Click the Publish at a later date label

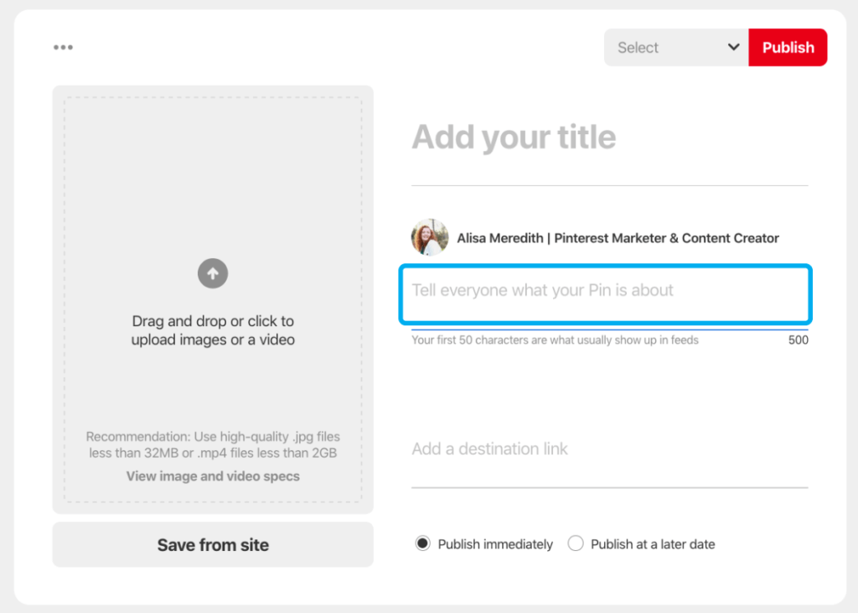point(653,544)
